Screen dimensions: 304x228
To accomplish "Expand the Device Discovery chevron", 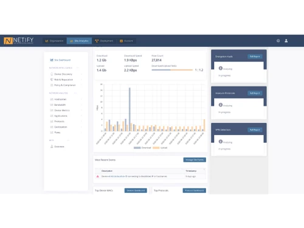I will click(81, 74).
